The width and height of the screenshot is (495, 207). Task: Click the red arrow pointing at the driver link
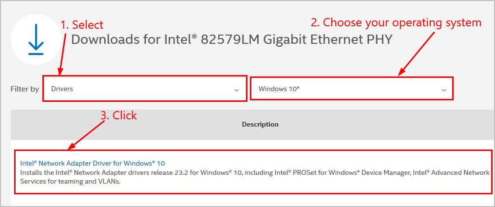(x=87, y=135)
